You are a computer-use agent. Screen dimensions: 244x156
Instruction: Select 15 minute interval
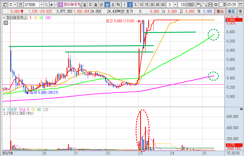[x=146, y=5]
